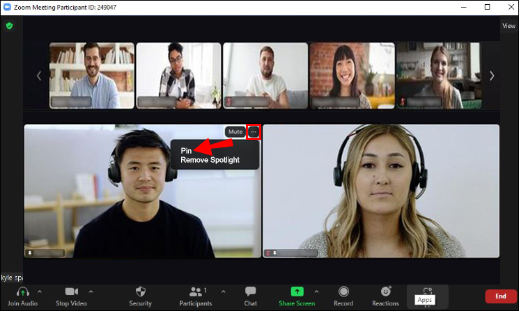Viewport: 519px width, 311px height.
Task: Go to next gallery page arrow
Action: click(x=492, y=76)
